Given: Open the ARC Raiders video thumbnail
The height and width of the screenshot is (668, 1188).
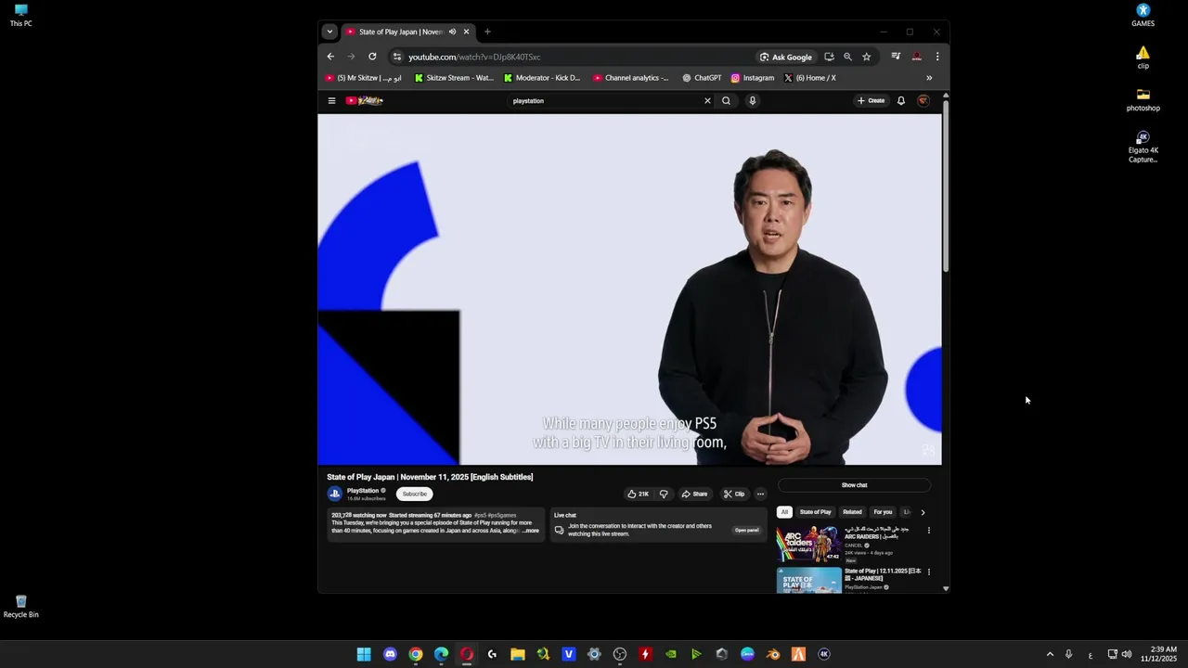Looking at the screenshot, I should point(808,544).
